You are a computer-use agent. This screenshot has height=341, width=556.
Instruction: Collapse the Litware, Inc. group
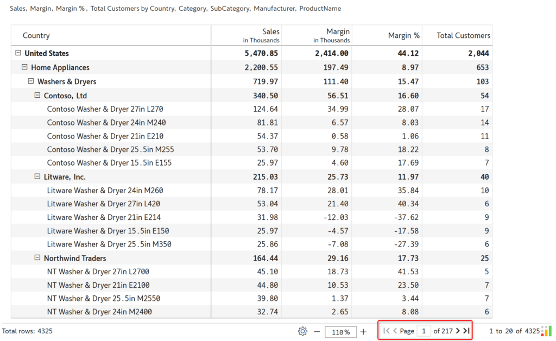(x=37, y=176)
